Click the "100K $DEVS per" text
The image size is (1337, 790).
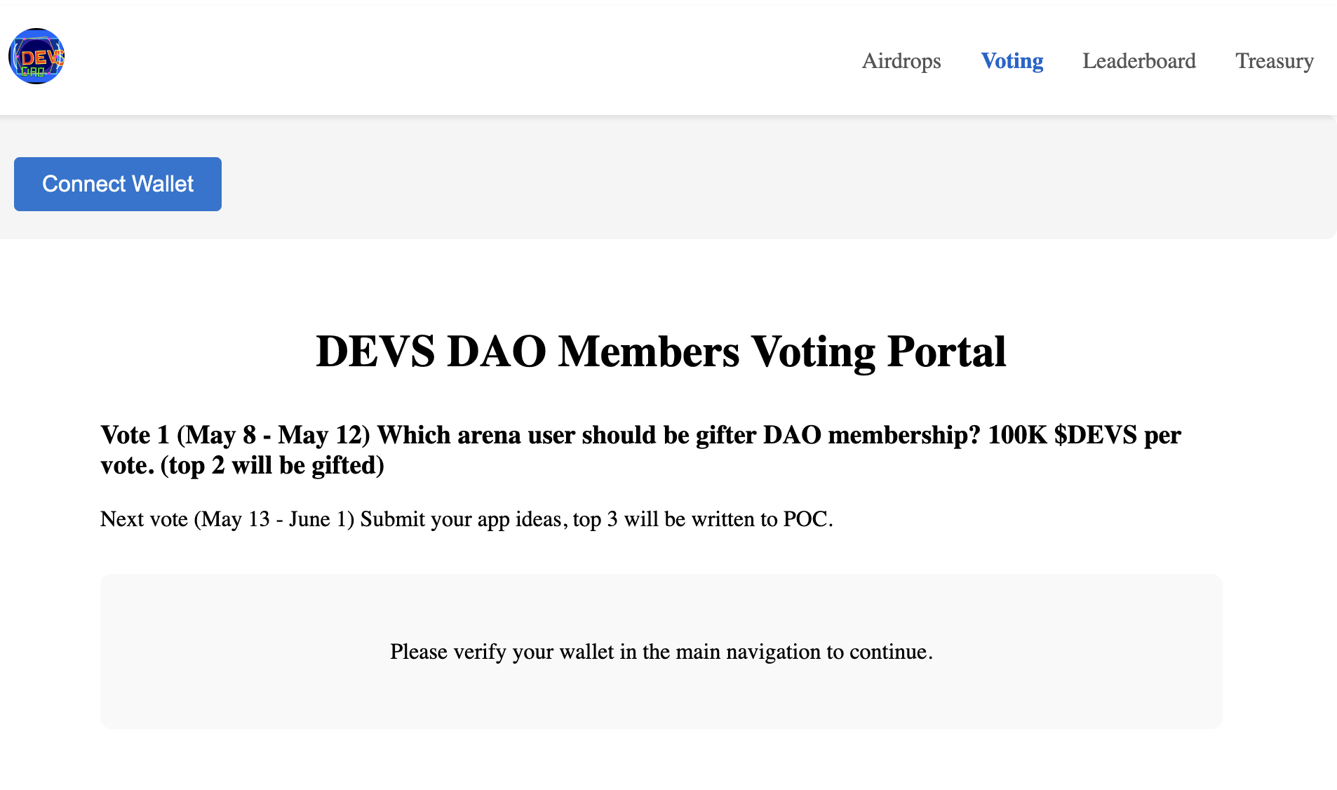(1084, 435)
